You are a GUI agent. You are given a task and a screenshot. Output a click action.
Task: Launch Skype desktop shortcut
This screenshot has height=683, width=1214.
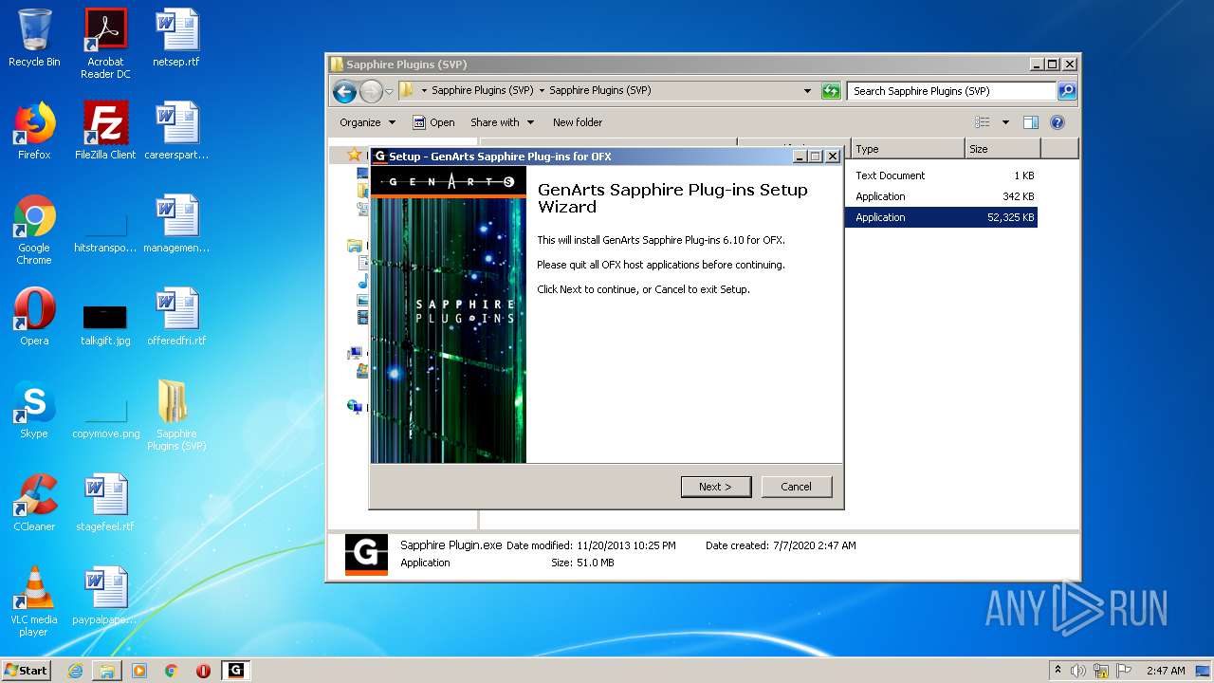[34, 410]
